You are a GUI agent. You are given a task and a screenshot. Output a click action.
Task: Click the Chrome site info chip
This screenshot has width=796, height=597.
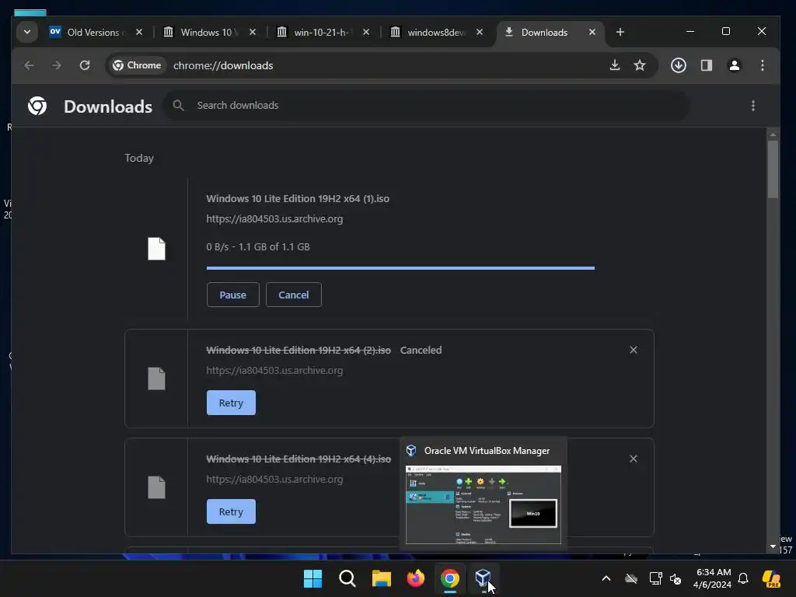(x=137, y=65)
